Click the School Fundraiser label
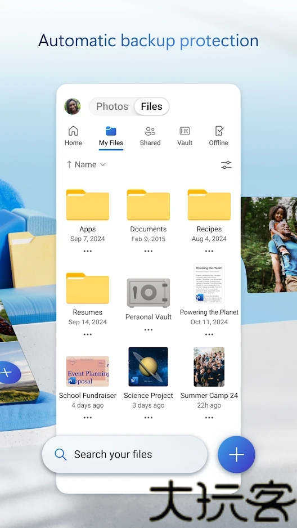Screen dimensions: 297x528 tap(87, 395)
